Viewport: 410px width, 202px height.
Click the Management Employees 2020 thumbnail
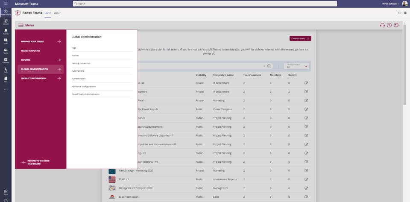point(112,188)
